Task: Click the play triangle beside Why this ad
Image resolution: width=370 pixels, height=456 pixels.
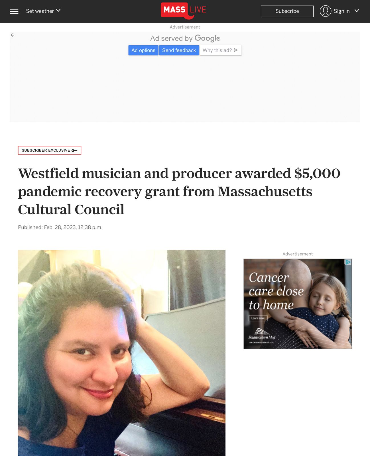Action: (x=236, y=50)
